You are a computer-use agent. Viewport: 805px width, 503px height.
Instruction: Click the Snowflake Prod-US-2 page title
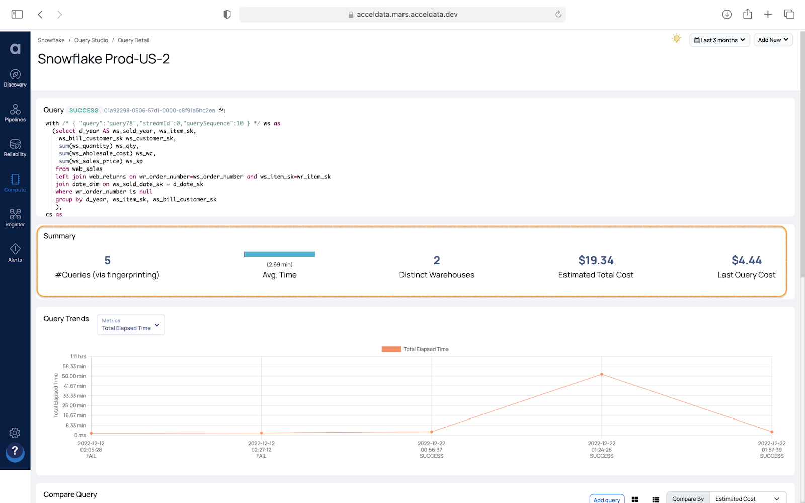click(104, 59)
